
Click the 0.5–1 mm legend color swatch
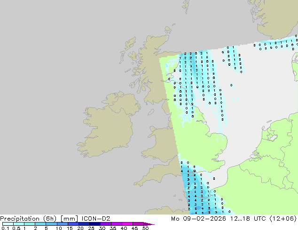tap(19, 224)
